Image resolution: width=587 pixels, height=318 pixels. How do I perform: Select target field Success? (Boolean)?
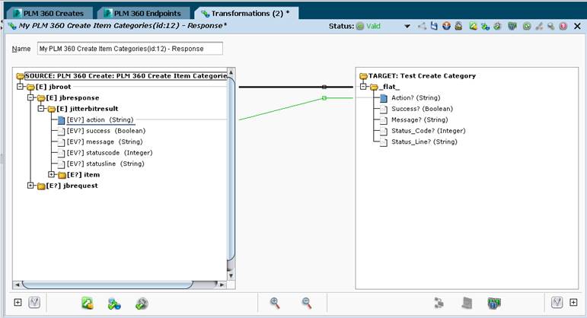point(422,109)
